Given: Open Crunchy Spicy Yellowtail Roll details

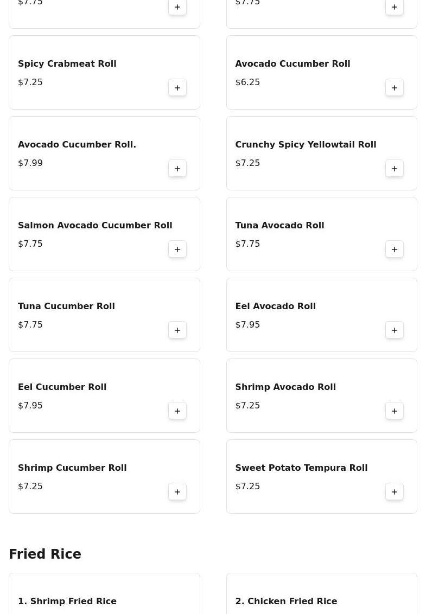Looking at the screenshot, I should (306, 145).
